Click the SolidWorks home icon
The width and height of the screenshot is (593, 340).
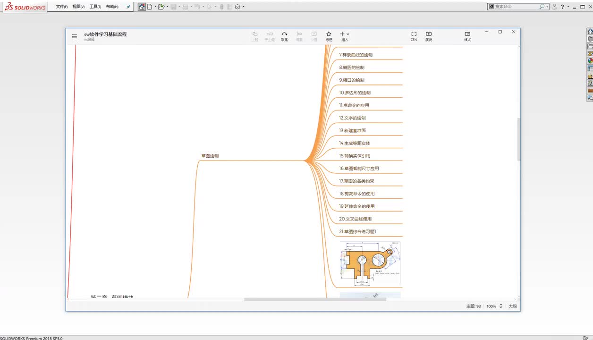coord(142,7)
